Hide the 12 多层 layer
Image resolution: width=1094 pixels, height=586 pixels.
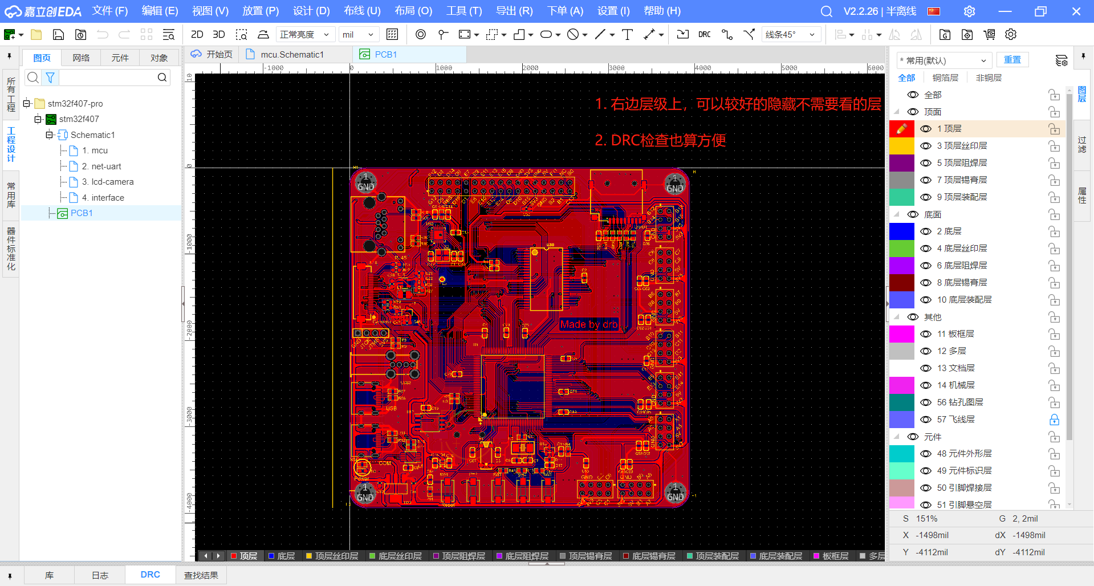click(x=926, y=351)
